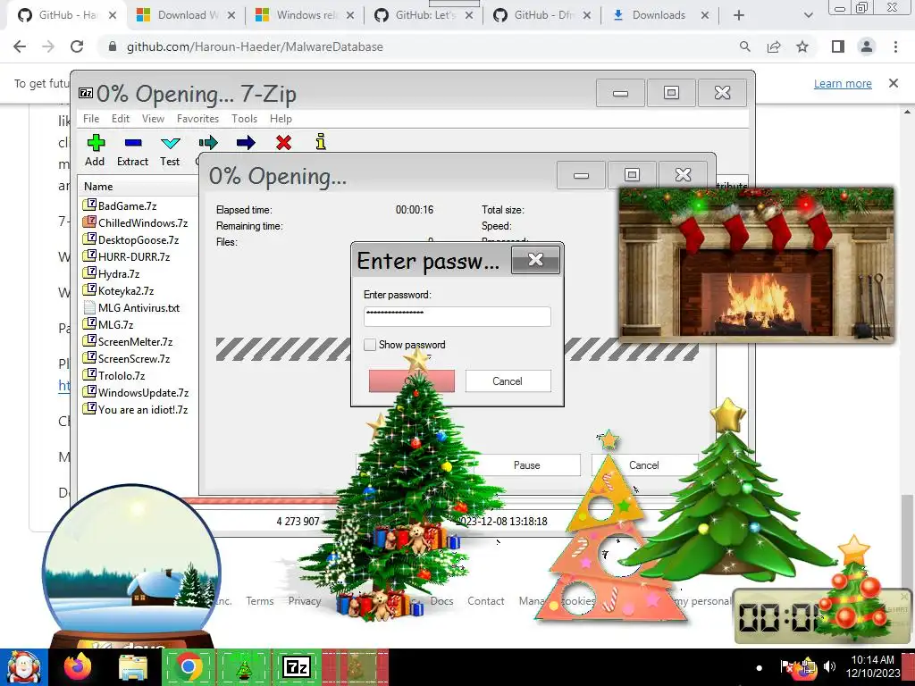Open Chrome side panel icon
The width and height of the screenshot is (915, 686).
838,46
